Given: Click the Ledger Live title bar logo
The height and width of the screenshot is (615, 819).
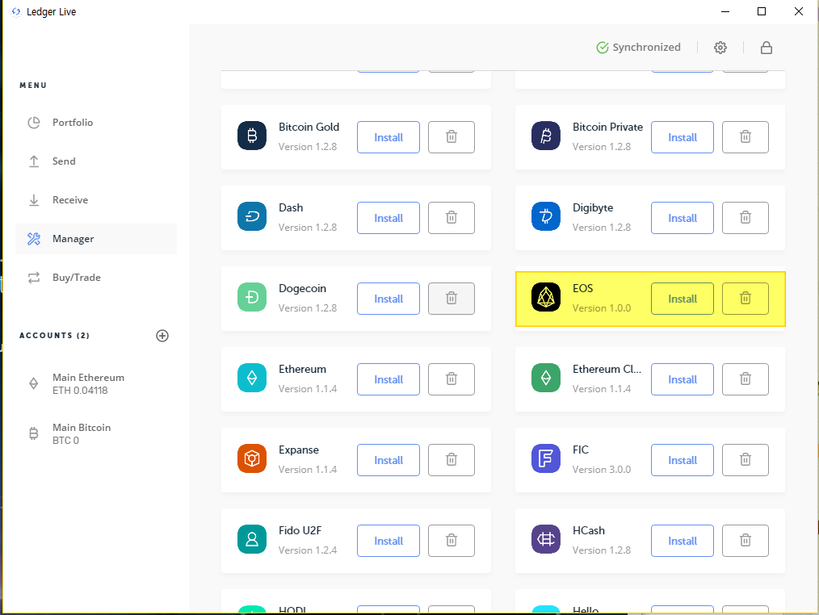Looking at the screenshot, I should coord(16,11).
